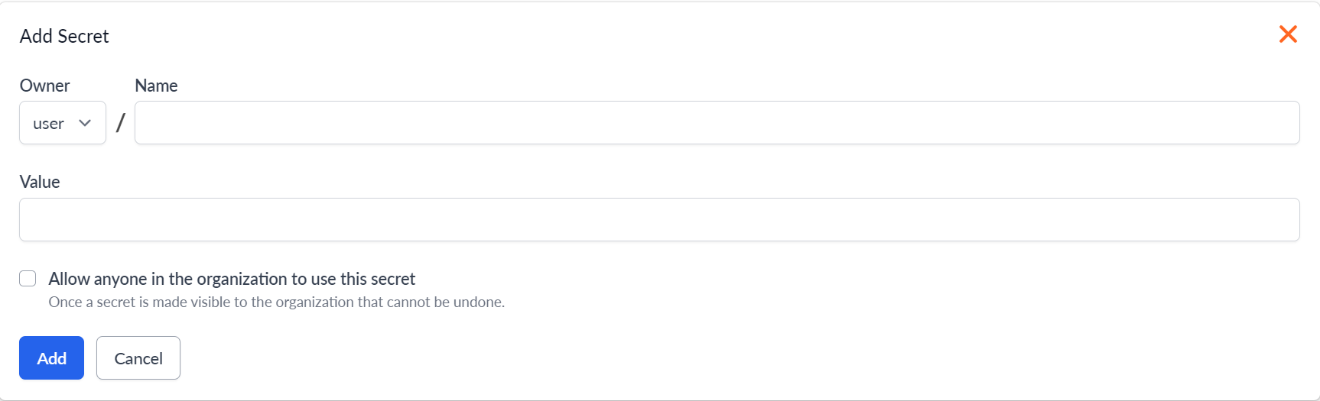Close the Add Secret dialog with the X icon
This screenshot has width=1320, height=401.
coord(1288,34)
